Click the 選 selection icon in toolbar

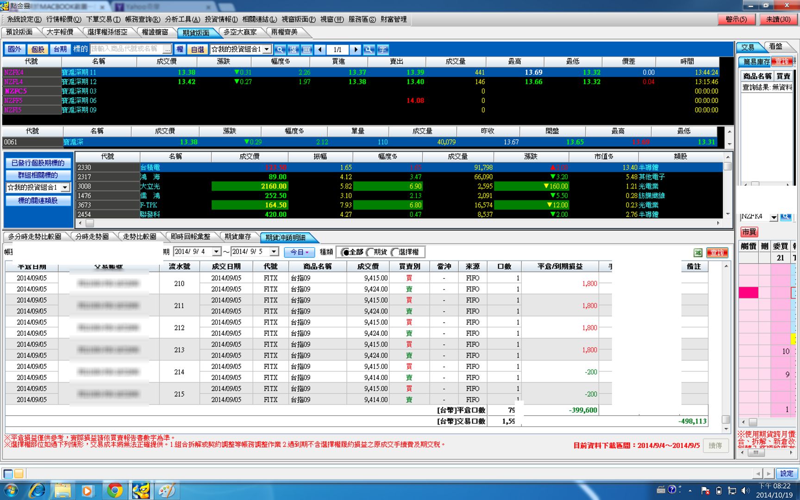tap(293, 50)
